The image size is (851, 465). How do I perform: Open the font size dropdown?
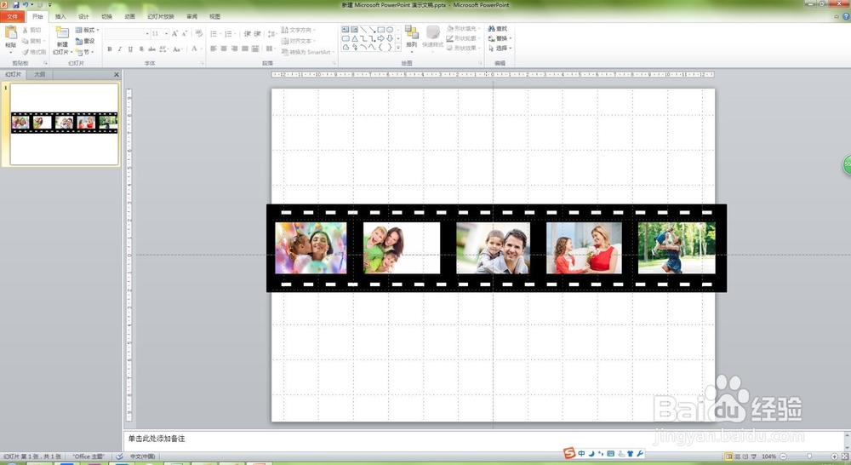[x=166, y=34]
